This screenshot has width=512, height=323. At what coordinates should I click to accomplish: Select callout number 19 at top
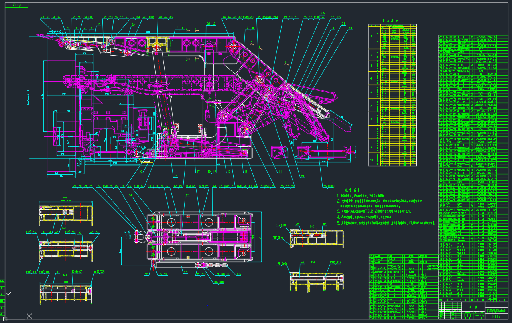(x=99, y=24)
